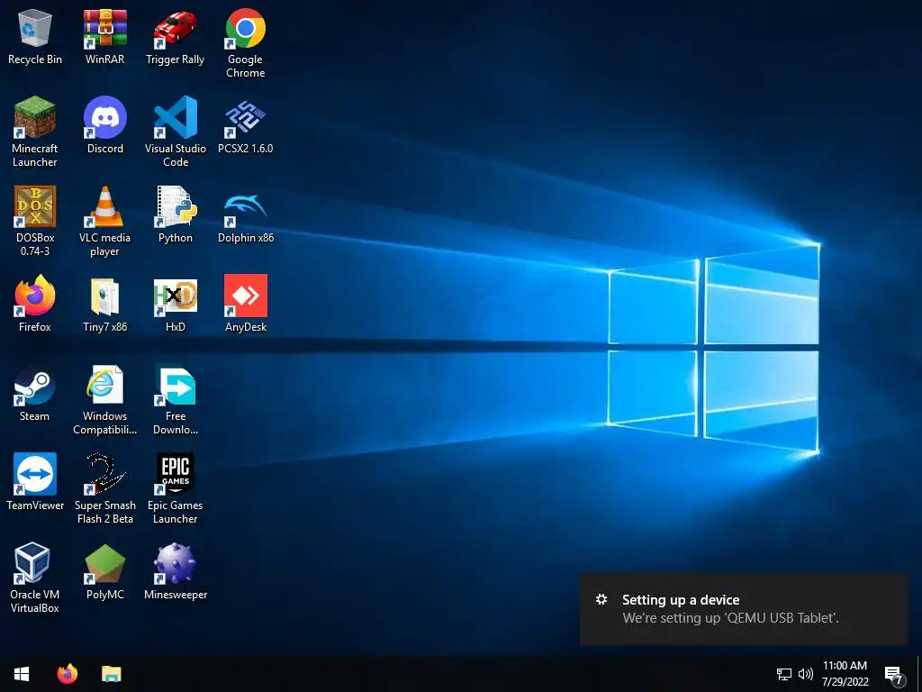Select the Steam desktop icon
Image resolution: width=922 pixels, height=692 pixels.
pyautogui.click(x=35, y=393)
